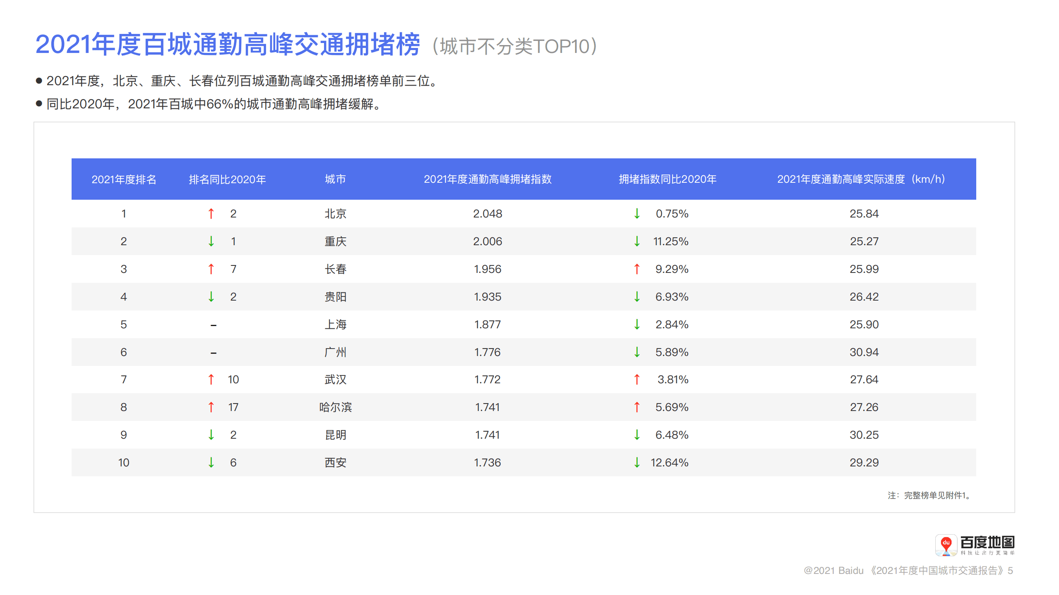Click the green down arrow next to 重庆
Viewport: 1059px width, 595px height.
(x=211, y=241)
